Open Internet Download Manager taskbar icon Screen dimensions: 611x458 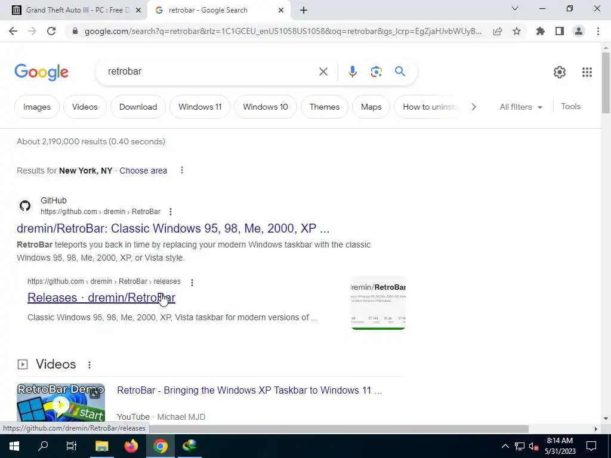[x=190, y=446]
